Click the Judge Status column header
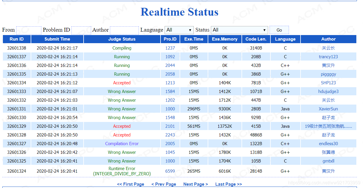Screen dimensions: 363x188 [x=122, y=39]
